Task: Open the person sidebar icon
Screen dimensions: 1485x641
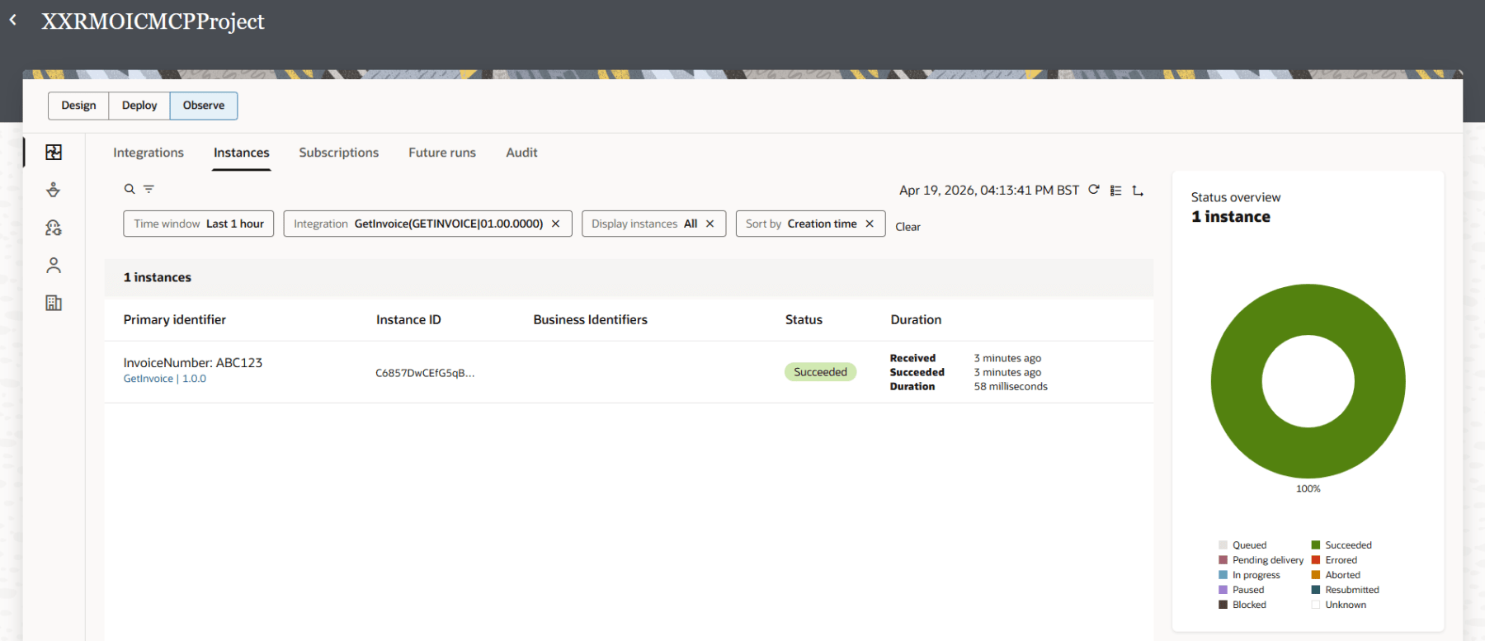Action: pos(54,266)
